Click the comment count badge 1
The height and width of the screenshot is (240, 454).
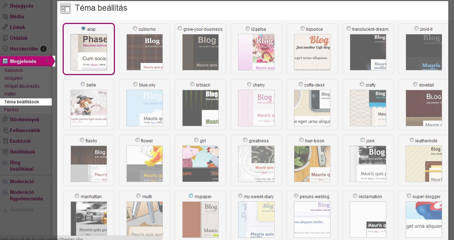click(x=43, y=49)
